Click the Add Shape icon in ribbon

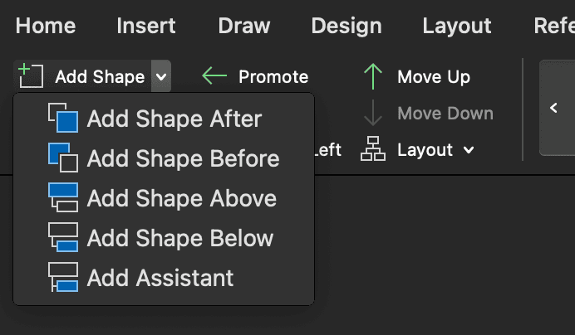tap(31, 76)
